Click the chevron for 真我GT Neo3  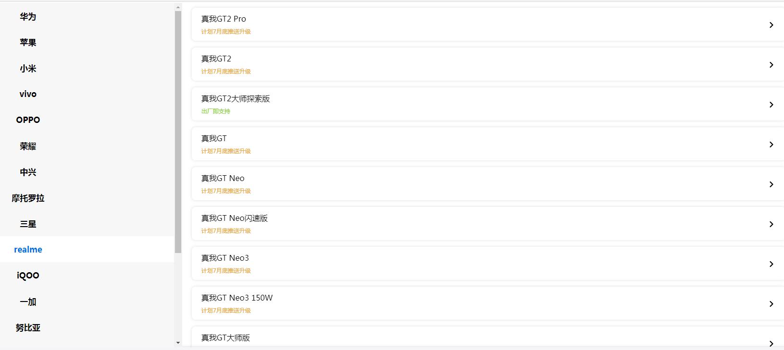[771, 264]
